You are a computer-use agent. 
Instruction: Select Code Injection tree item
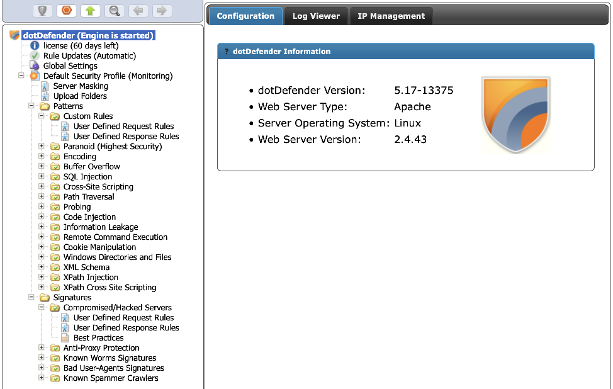[x=89, y=217]
